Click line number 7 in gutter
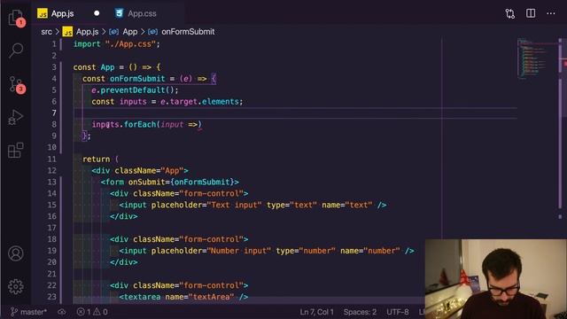Viewport: 567px width, 319px height. 54,113
